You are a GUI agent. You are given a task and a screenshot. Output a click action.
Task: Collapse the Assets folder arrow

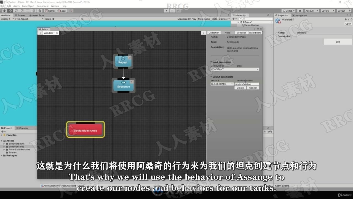click(2, 141)
